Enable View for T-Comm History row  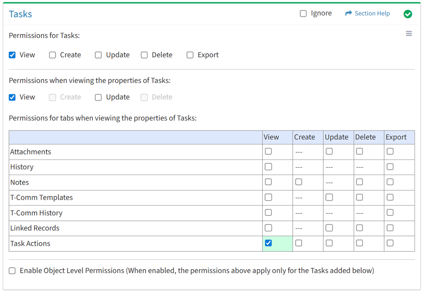268,213
